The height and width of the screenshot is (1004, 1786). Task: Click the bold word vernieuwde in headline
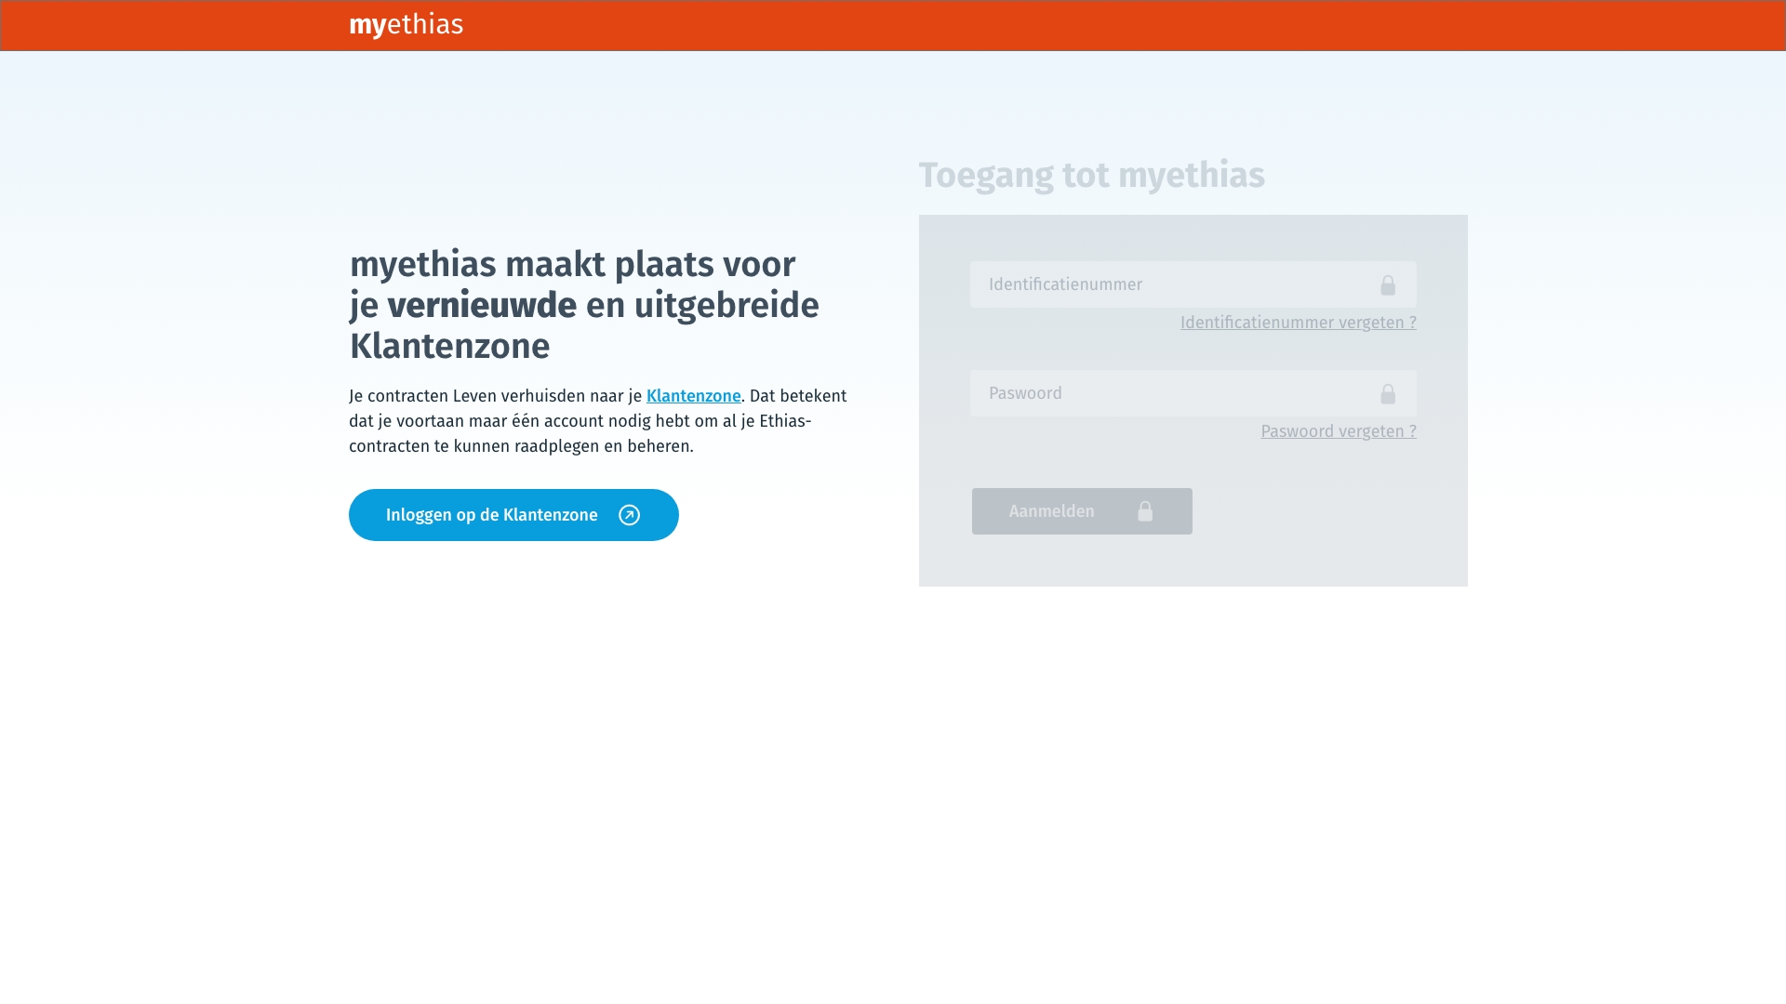482,305
